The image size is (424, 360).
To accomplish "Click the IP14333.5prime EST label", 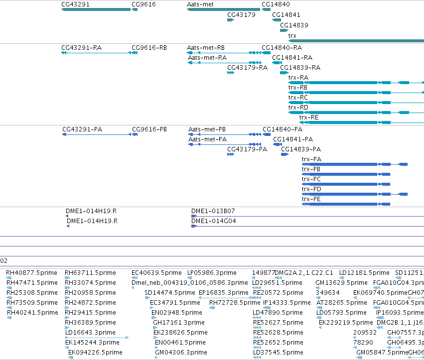I will pyautogui.click(x=287, y=303).
